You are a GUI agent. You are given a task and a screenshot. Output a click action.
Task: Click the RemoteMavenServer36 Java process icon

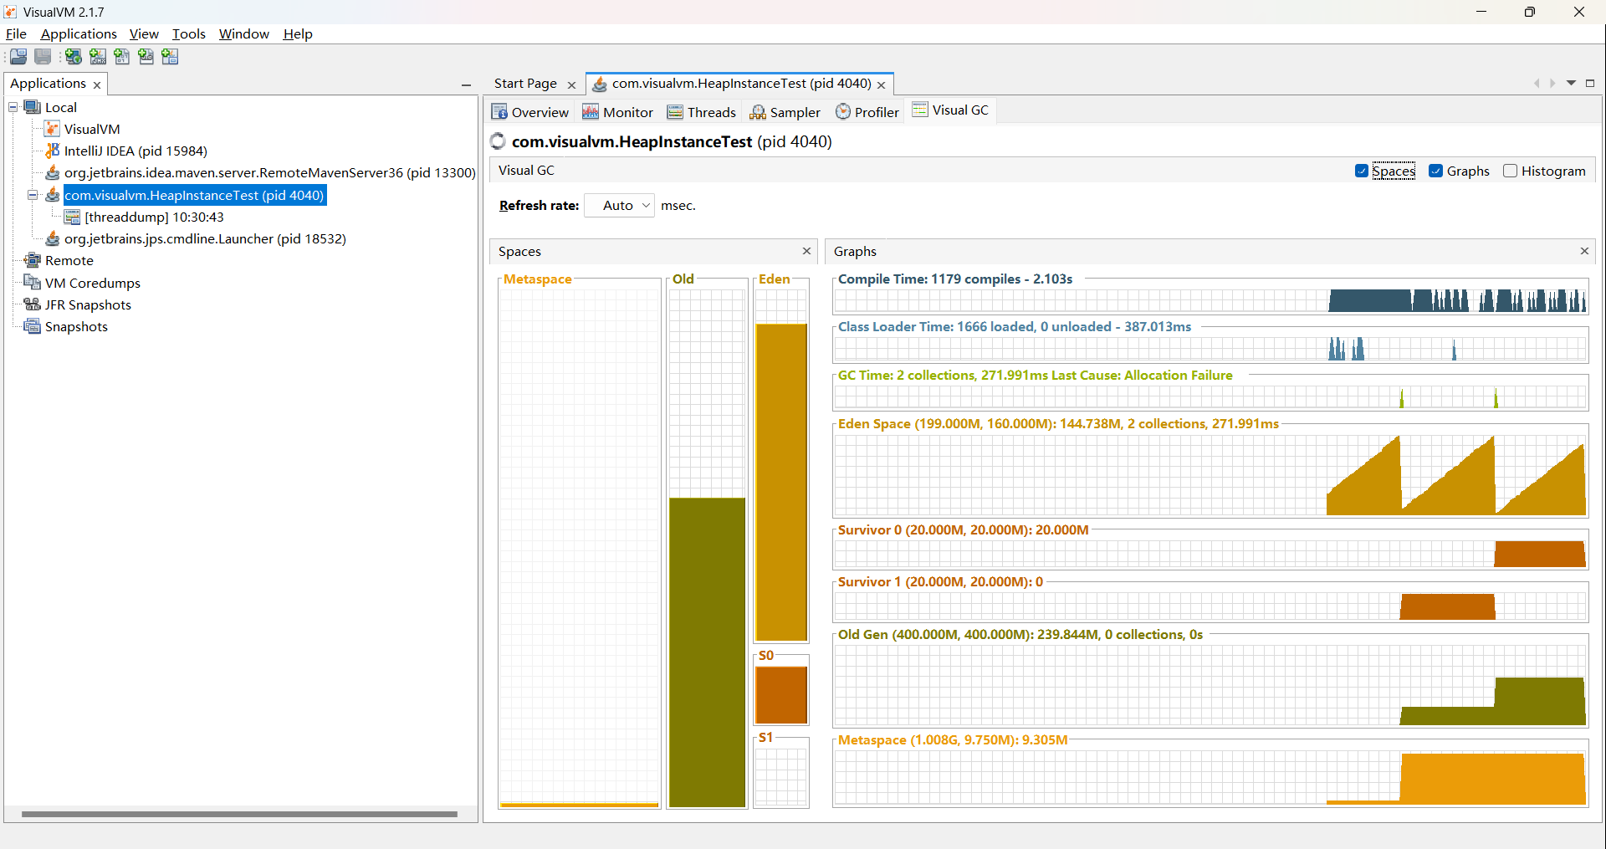click(x=52, y=172)
